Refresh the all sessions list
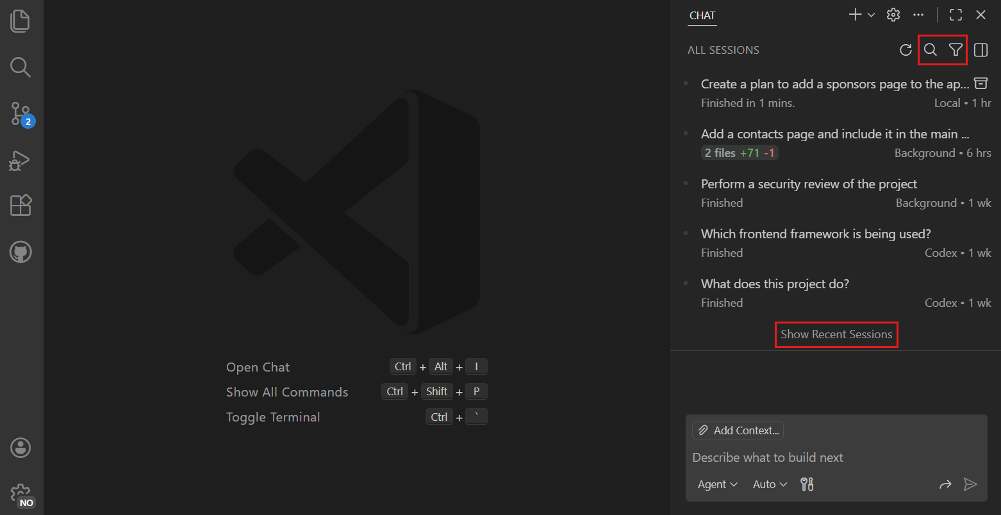 906,49
